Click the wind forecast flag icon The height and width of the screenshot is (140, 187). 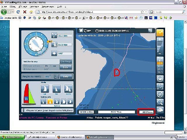click(160, 59)
